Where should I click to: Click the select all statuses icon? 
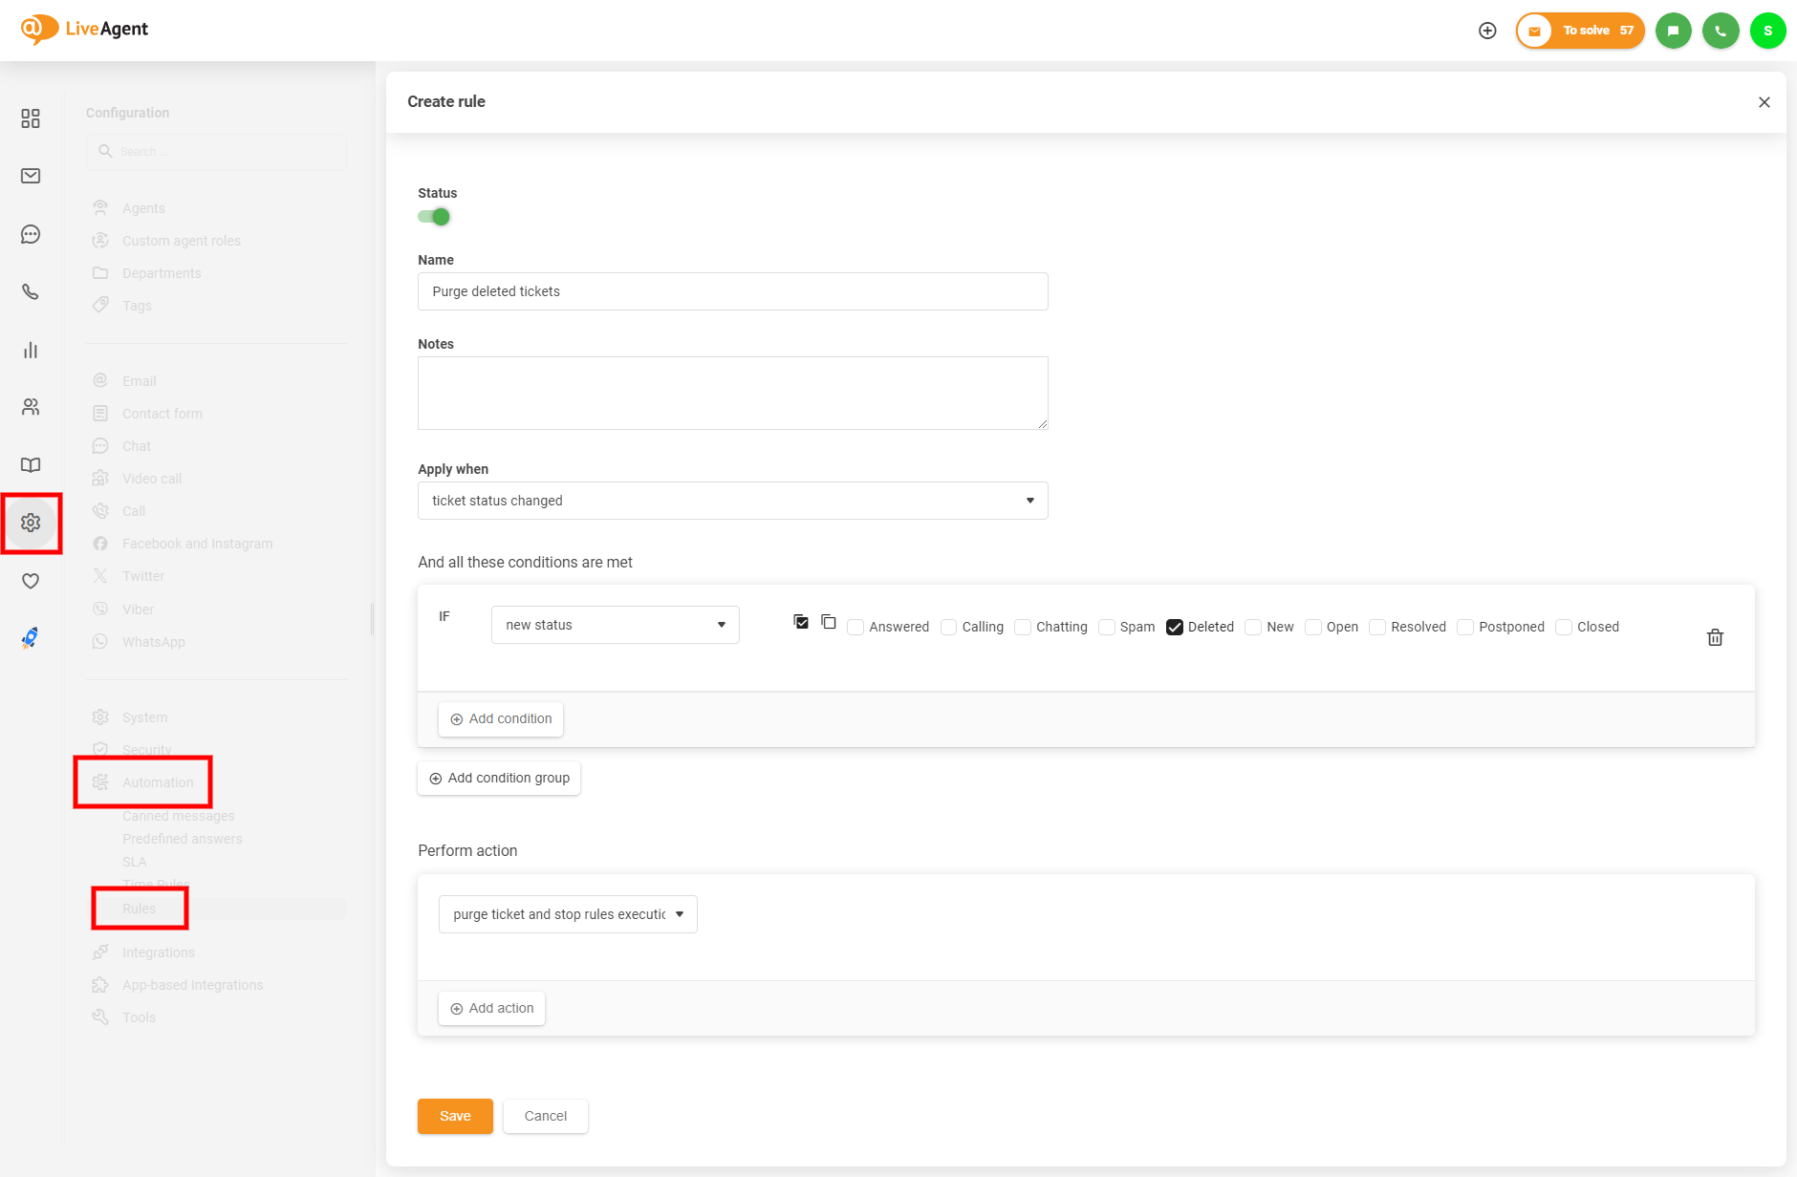(x=801, y=623)
